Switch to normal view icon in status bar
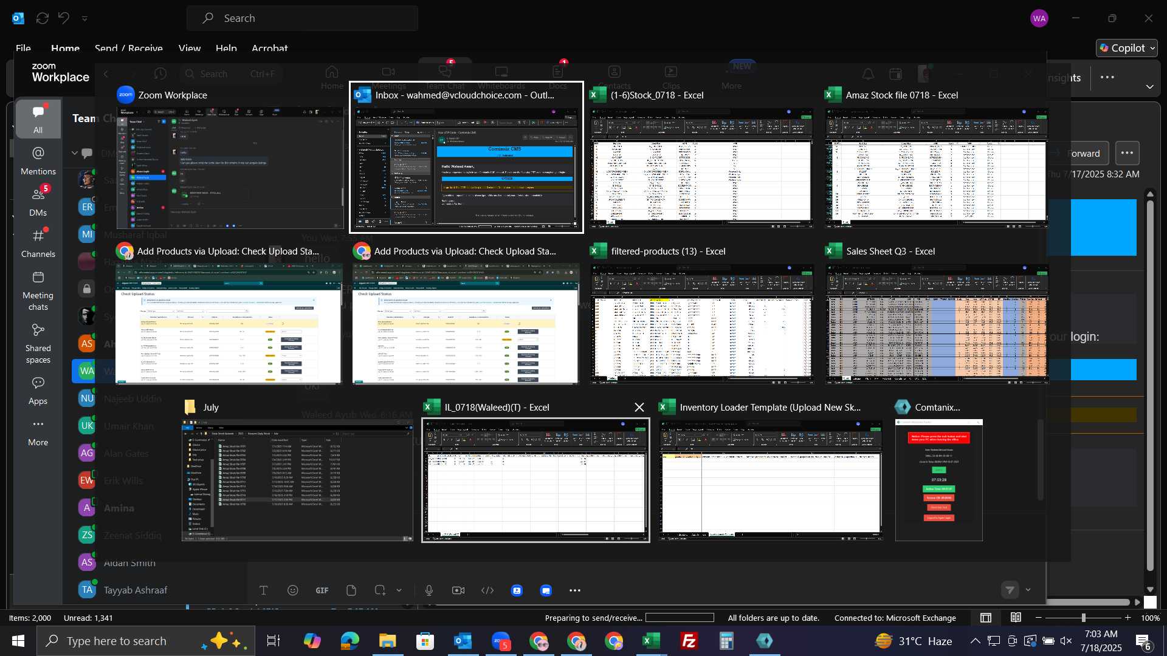 pyautogui.click(x=986, y=618)
